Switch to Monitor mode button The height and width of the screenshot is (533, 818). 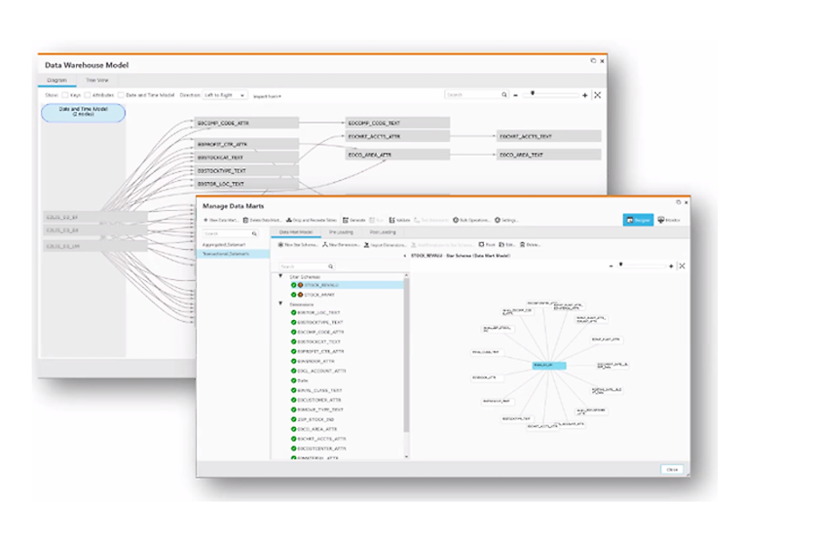tap(669, 220)
